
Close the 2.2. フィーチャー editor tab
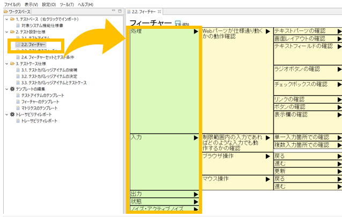pyautogui.click(x=159, y=12)
